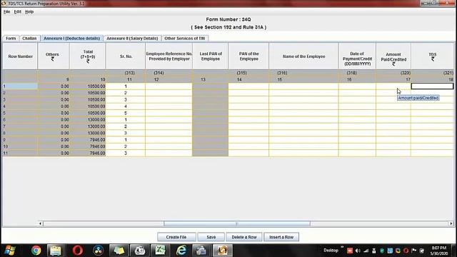The image size is (457, 257).
Task: Click the PAN of the Employee header
Action: pos(248,56)
